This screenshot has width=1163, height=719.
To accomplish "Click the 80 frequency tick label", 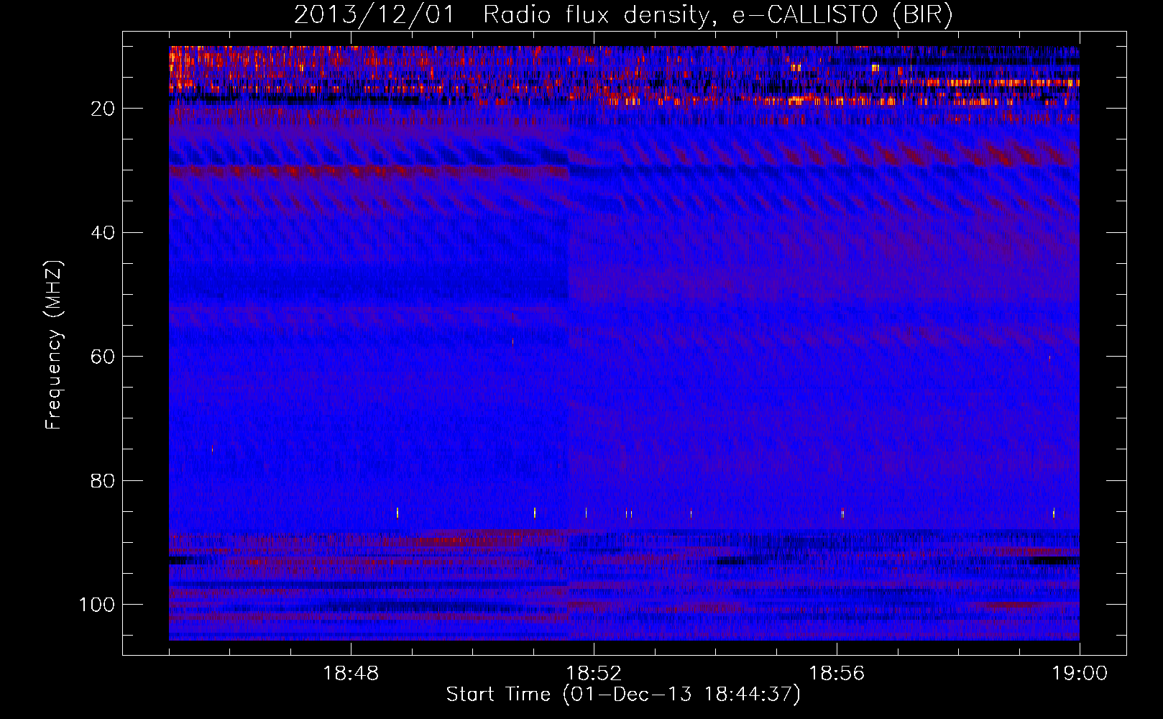I will click(104, 481).
